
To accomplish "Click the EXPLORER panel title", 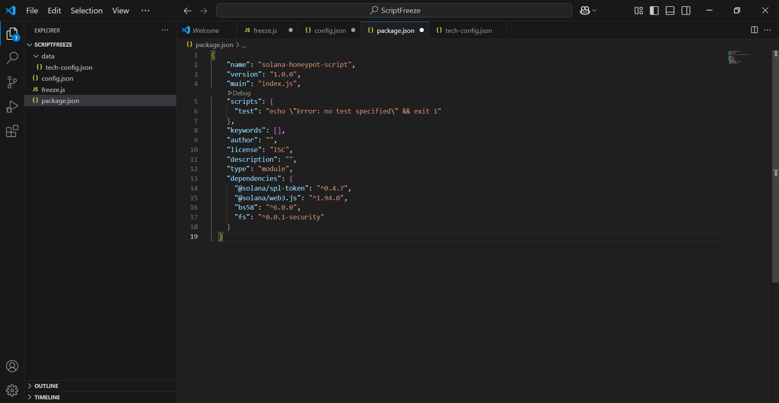I will pyautogui.click(x=47, y=30).
